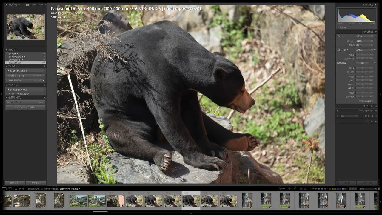The height and width of the screenshot is (215, 382).
Task: Open 色表現 dropdown showing カラー
Action: pos(364,45)
